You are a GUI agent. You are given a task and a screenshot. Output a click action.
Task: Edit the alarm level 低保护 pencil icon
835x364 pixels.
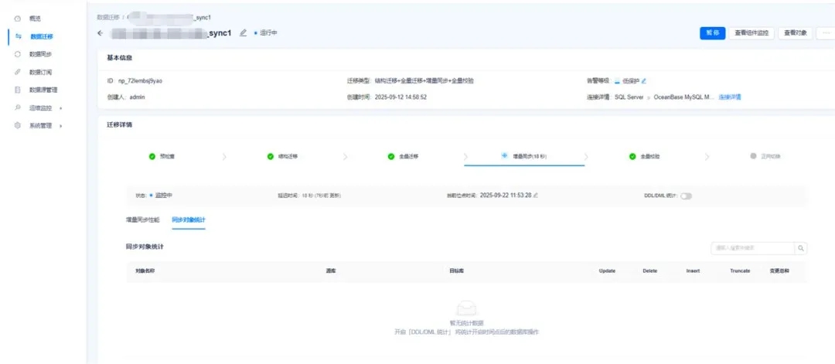tap(643, 80)
